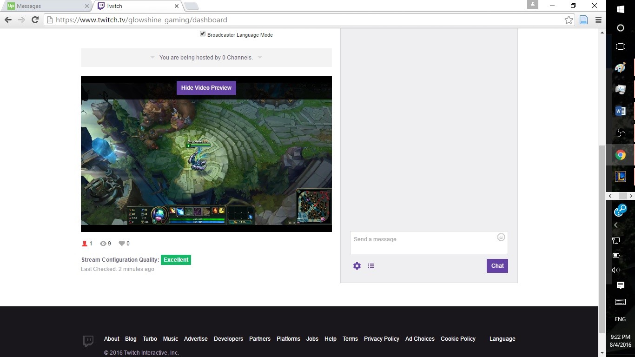Uncheck Broadcaster Language Mode
The width and height of the screenshot is (635, 357).
(203, 34)
